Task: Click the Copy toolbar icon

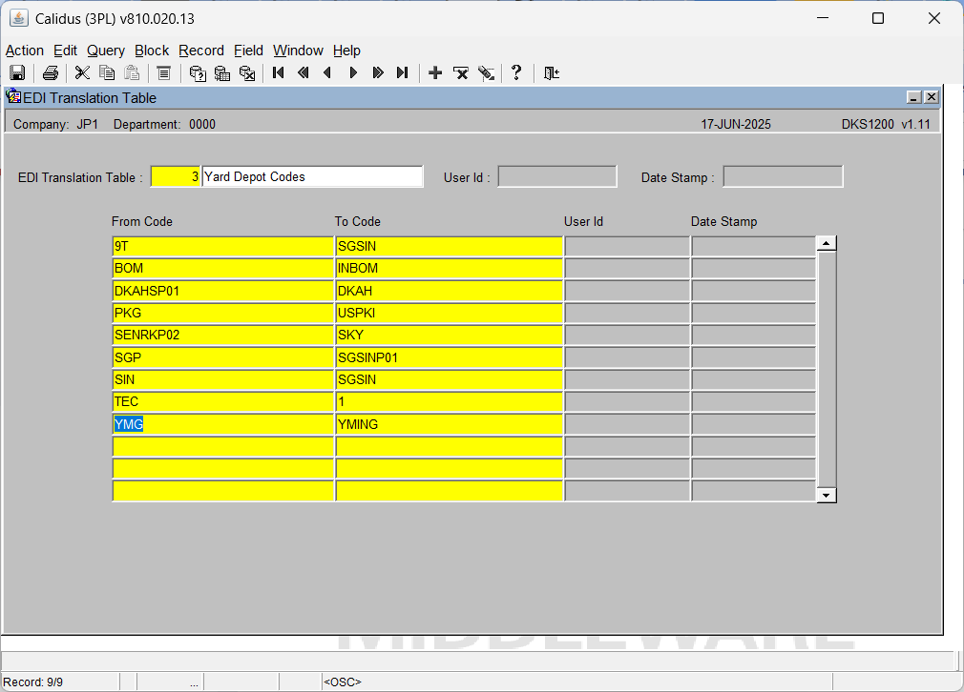Action: [x=107, y=73]
